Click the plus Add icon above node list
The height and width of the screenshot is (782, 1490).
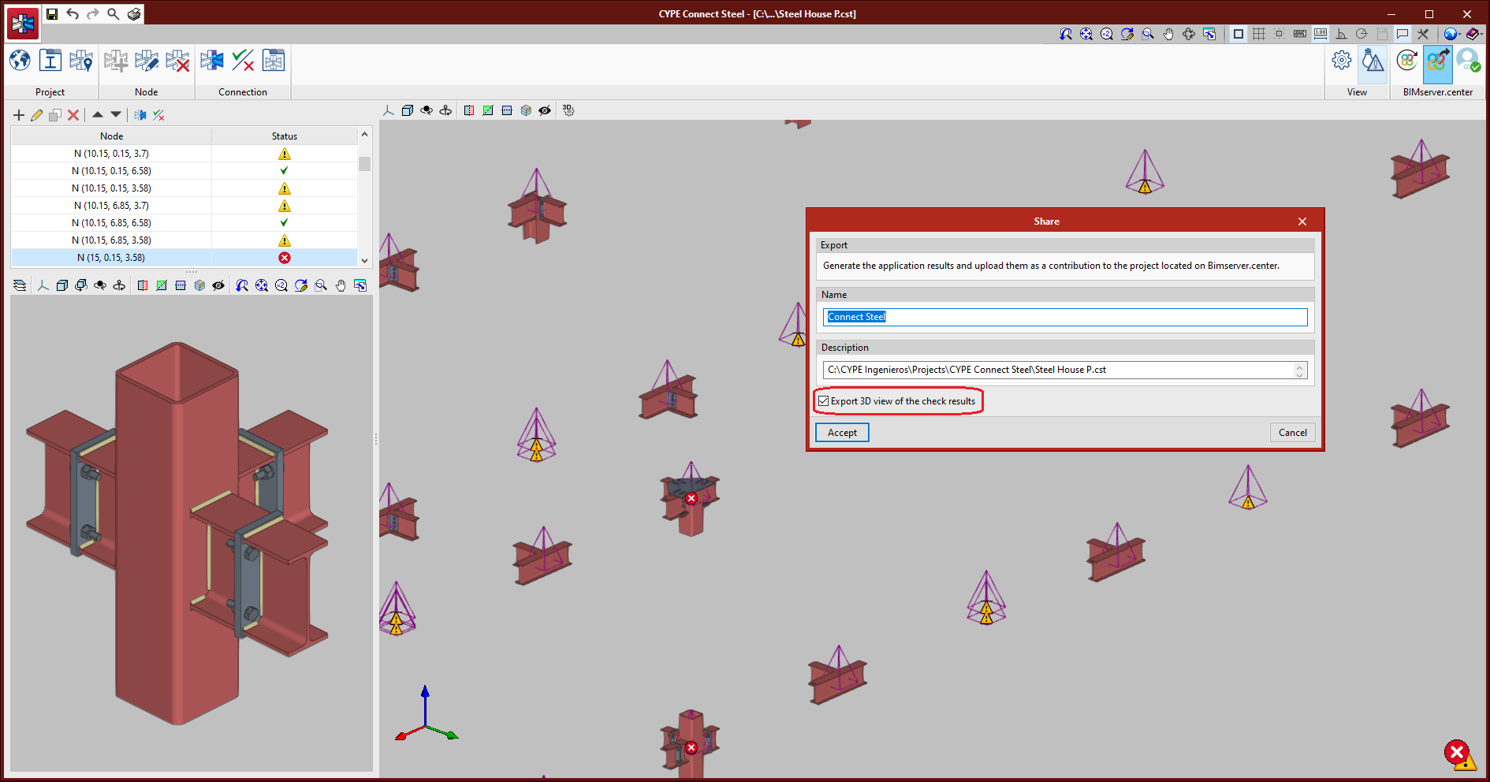point(19,115)
